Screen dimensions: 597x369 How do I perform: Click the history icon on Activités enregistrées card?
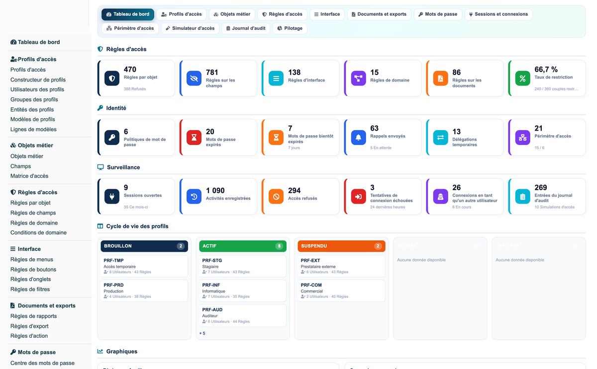194,197
